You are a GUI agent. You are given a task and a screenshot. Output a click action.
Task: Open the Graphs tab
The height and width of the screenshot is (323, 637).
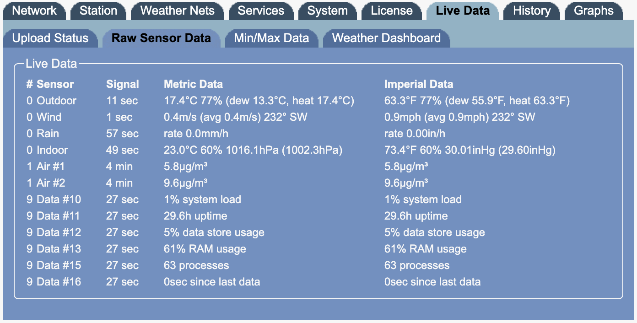pyautogui.click(x=594, y=11)
